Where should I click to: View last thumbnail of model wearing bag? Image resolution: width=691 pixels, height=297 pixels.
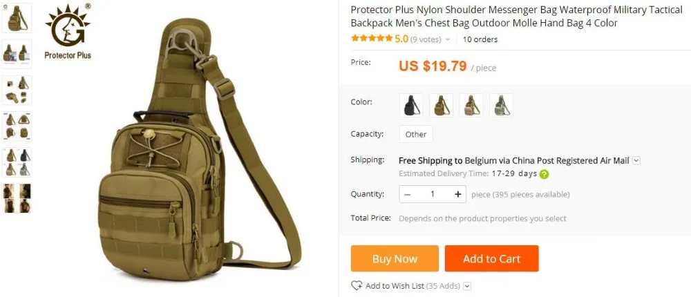[17, 198]
